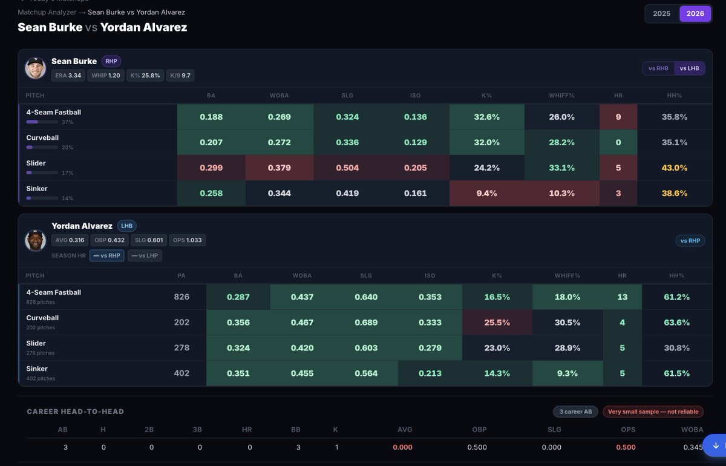Toggle season HR vs LHP filter
This screenshot has height=466, width=726.
click(145, 255)
